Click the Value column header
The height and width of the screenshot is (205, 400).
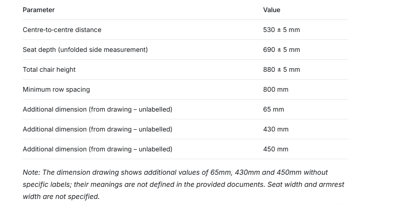[x=272, y=10]
